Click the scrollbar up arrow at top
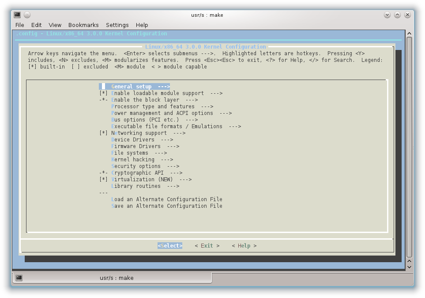425x298 pixels. [409, 34]
